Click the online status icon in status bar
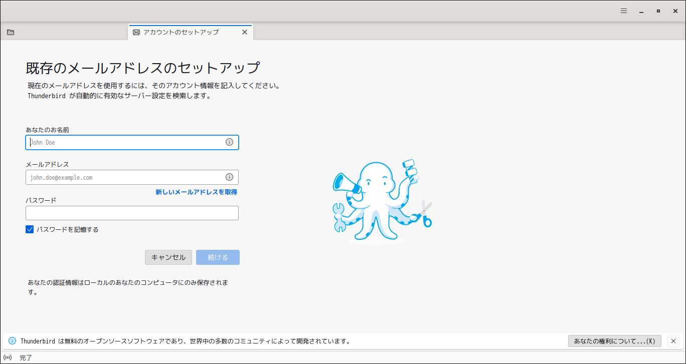686x364 pixels. pos(8,357)
